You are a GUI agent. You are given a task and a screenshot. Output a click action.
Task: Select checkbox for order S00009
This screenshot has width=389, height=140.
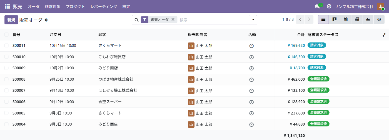(6, 68)
